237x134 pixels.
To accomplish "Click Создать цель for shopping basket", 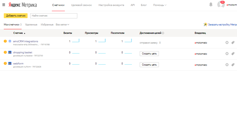I will [x=149, y=54].
